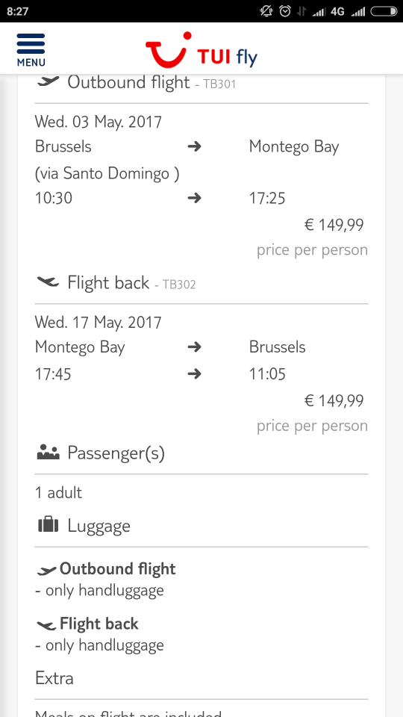Tap the alarm clock status bar icon
Viewport: 403px width, 717px height.
[284, 11]
